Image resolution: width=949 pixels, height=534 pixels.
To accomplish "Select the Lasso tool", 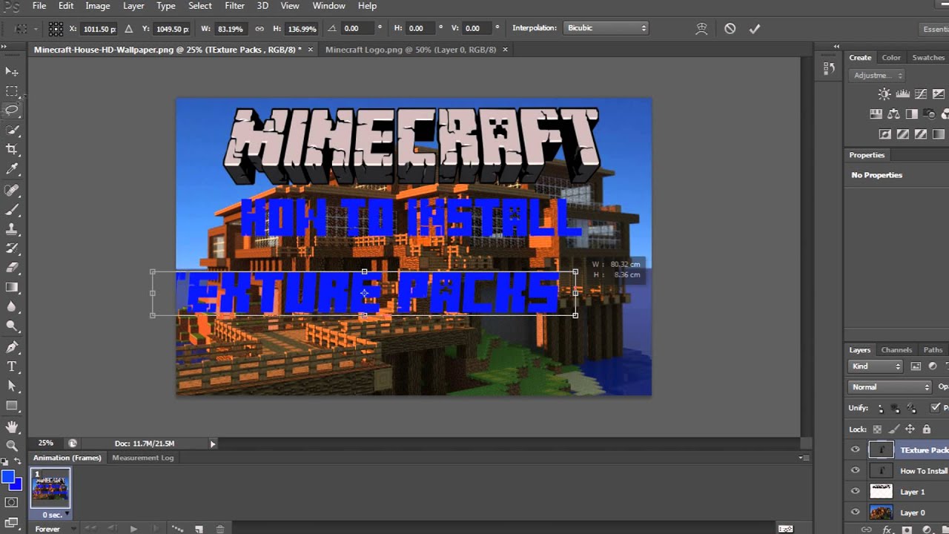I will pos(12,111).
